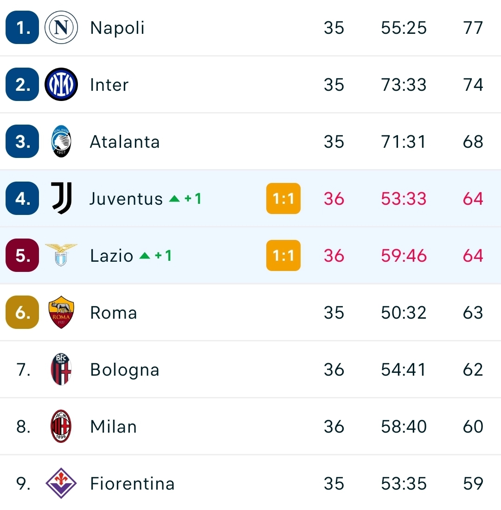501x510 pixels.
Task: Click the Roma club badge
Action: pos(61,312)
